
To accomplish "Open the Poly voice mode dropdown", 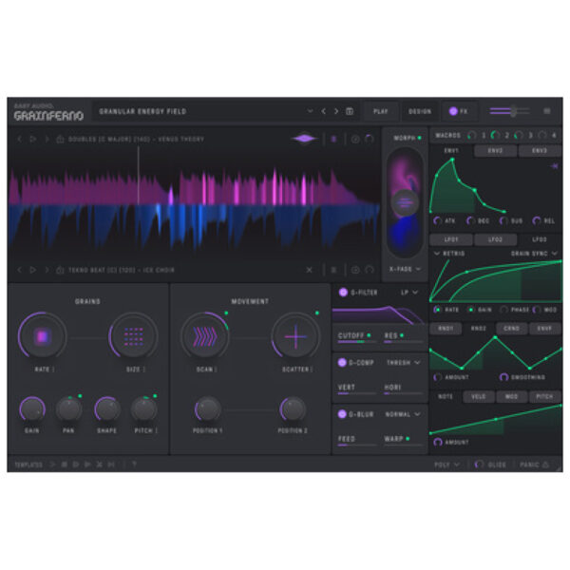I will tap(447, 465).
